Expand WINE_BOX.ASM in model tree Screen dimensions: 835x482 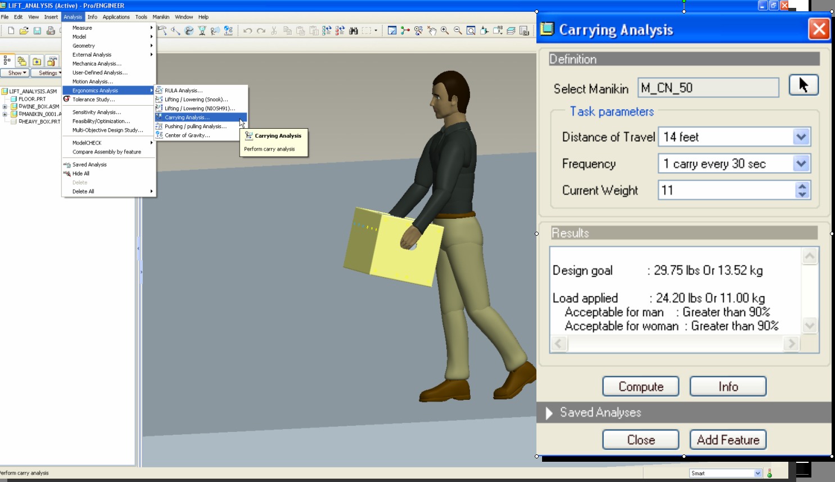tap(5, 106)
